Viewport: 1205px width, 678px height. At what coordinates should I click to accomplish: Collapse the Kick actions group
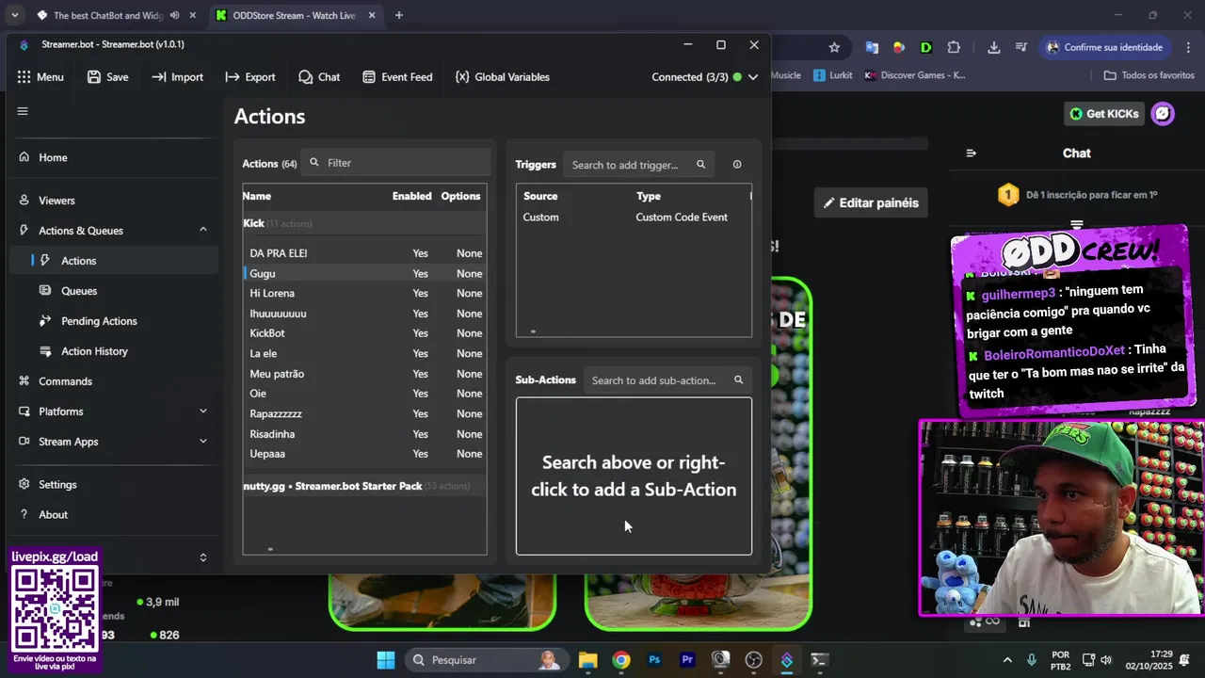tap(364, 223)
